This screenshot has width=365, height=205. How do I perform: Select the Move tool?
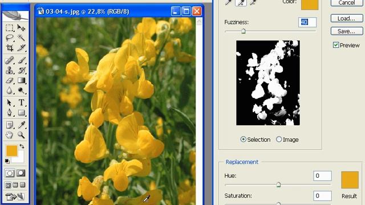pos(21,28)
